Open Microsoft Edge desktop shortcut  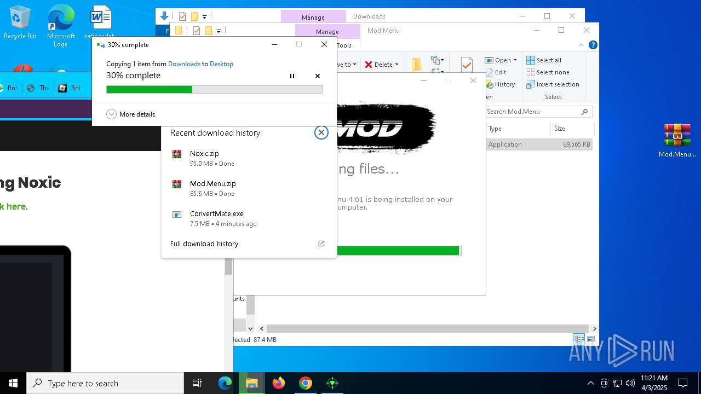tap(61, 26)
